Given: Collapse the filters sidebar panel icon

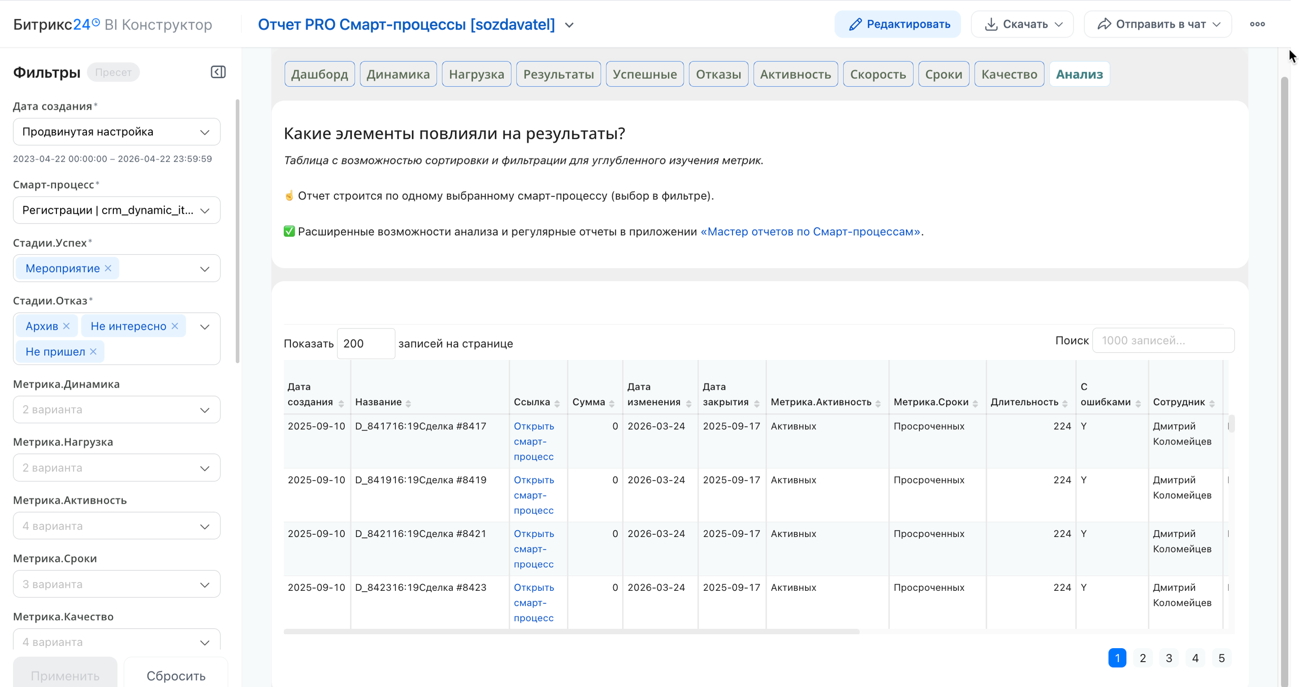Looking at the screenshot, I should click(x=218, y=72).
